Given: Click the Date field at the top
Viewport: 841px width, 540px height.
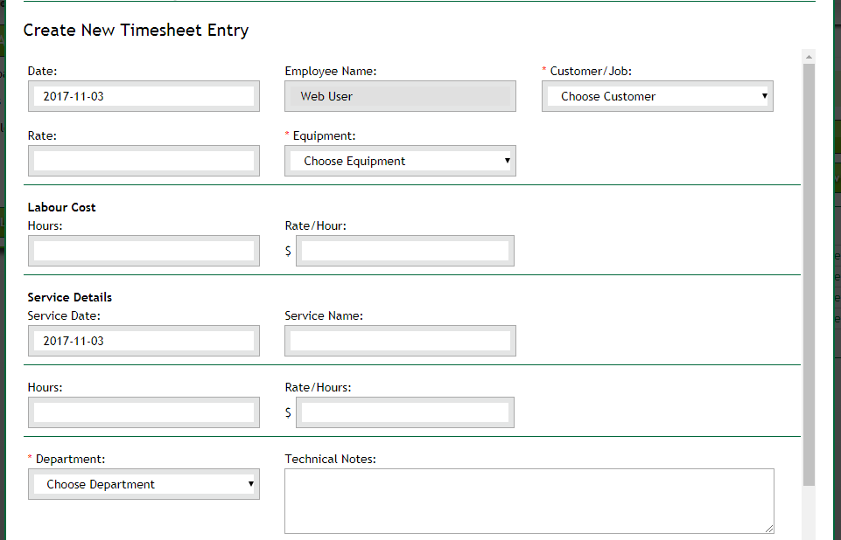Looking at the screenshot, I should (x=144, y=96).
